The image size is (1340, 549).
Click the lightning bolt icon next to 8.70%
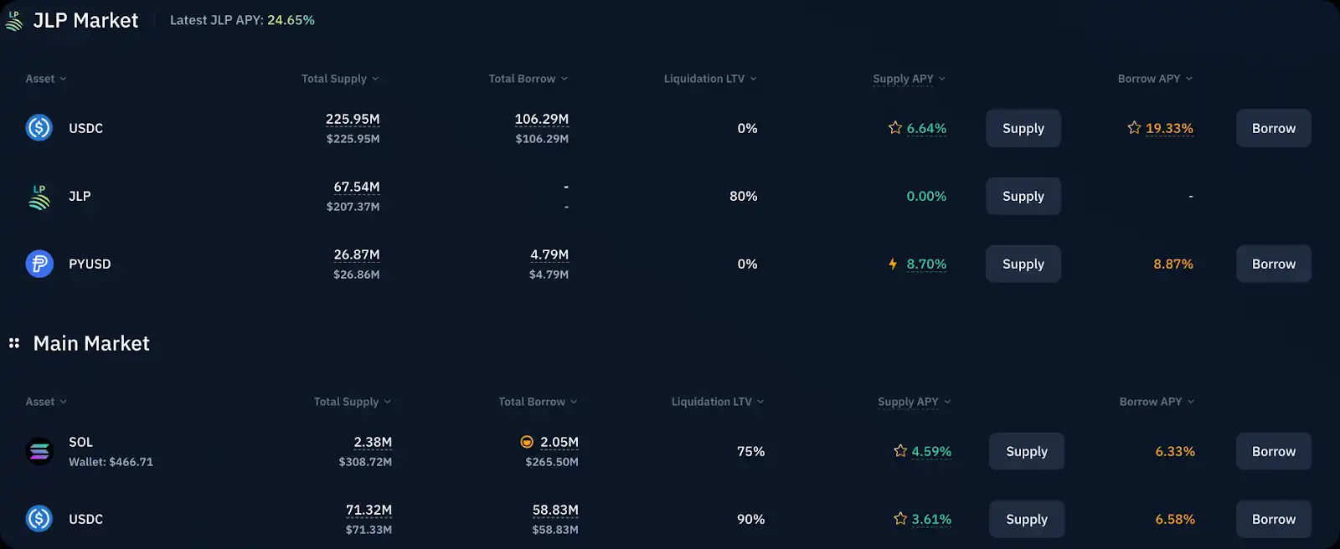(x=893, y=264)
